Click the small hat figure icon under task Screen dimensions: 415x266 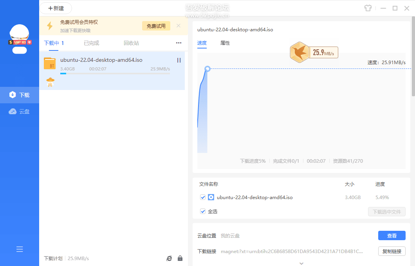pyautogui.click(x=50, y=82)
